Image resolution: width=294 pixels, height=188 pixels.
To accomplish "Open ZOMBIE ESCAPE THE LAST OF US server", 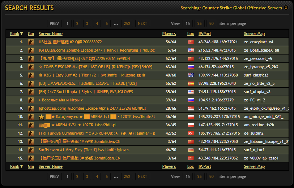I will click(95, 67).
